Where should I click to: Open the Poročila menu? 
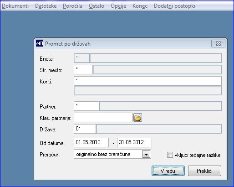click(72, 6)
